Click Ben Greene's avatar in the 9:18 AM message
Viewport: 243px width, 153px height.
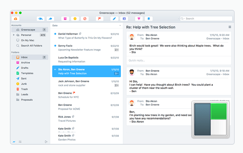coord(132,72)
